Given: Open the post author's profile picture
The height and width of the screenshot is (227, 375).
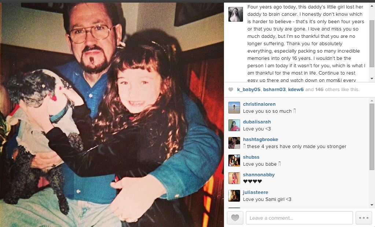Looking at the screenshot, I should tap(236, 14).
